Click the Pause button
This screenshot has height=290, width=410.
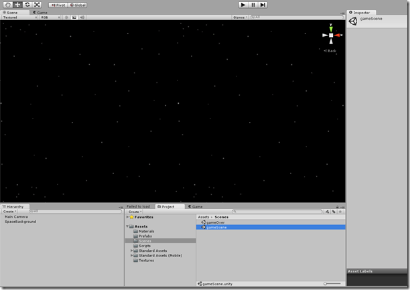point(253,5)
